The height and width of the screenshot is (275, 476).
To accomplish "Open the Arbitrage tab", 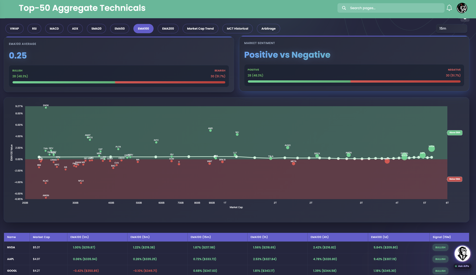I will [268, 28].
